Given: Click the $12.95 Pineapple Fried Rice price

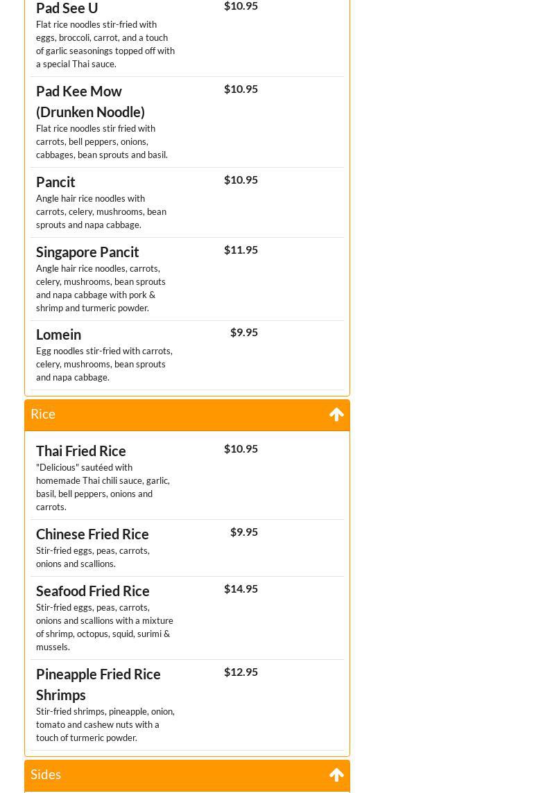Looking at the screenshot, I should [x=241, y=672].
